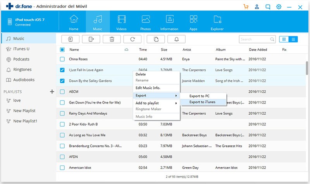Select Ringtones in the sidebar
The width and height of the screenshot is (310, 184).
[29, 69]
